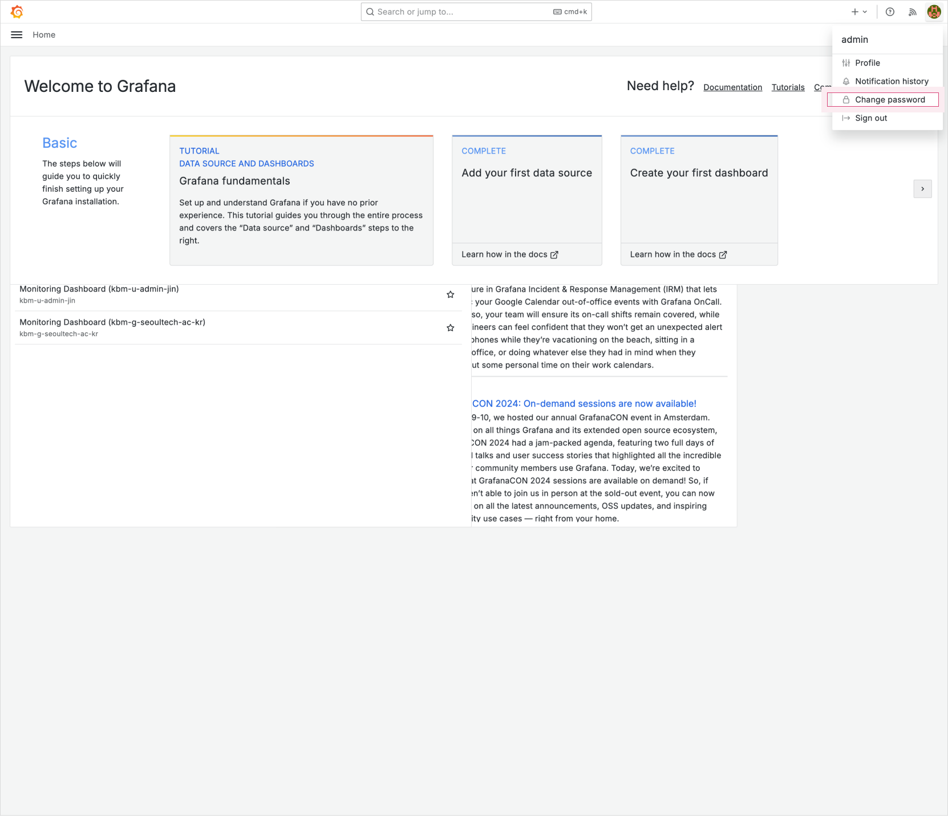Click the Home breadcrumb
Image resolution: width=948 pixels, height=816 pixels.
44,35
